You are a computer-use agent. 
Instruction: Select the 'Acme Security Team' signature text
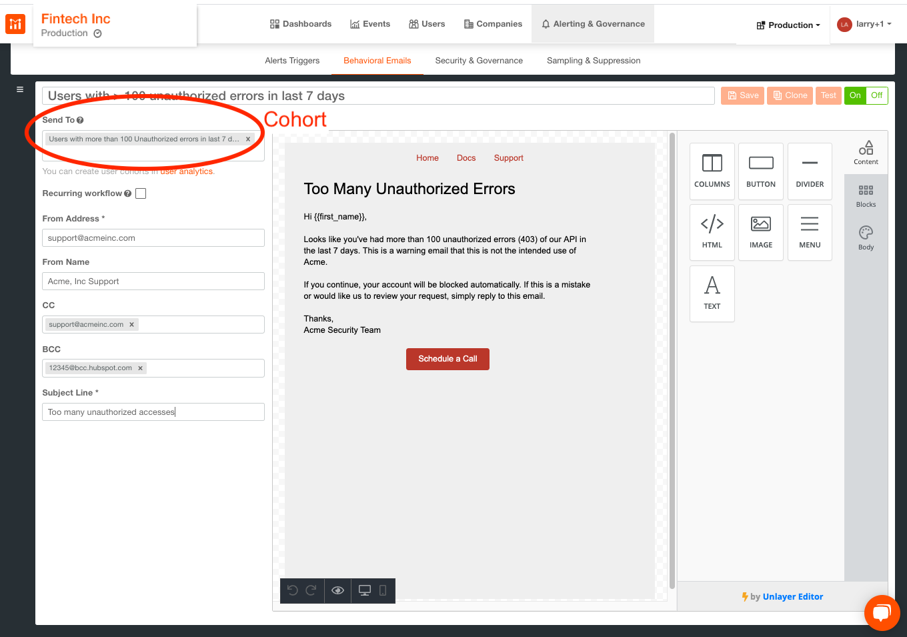click(x=342, y=330)
